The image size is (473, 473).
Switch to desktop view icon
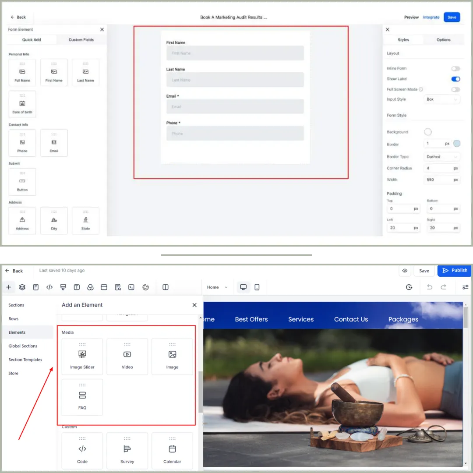click(x=243, y=287)
